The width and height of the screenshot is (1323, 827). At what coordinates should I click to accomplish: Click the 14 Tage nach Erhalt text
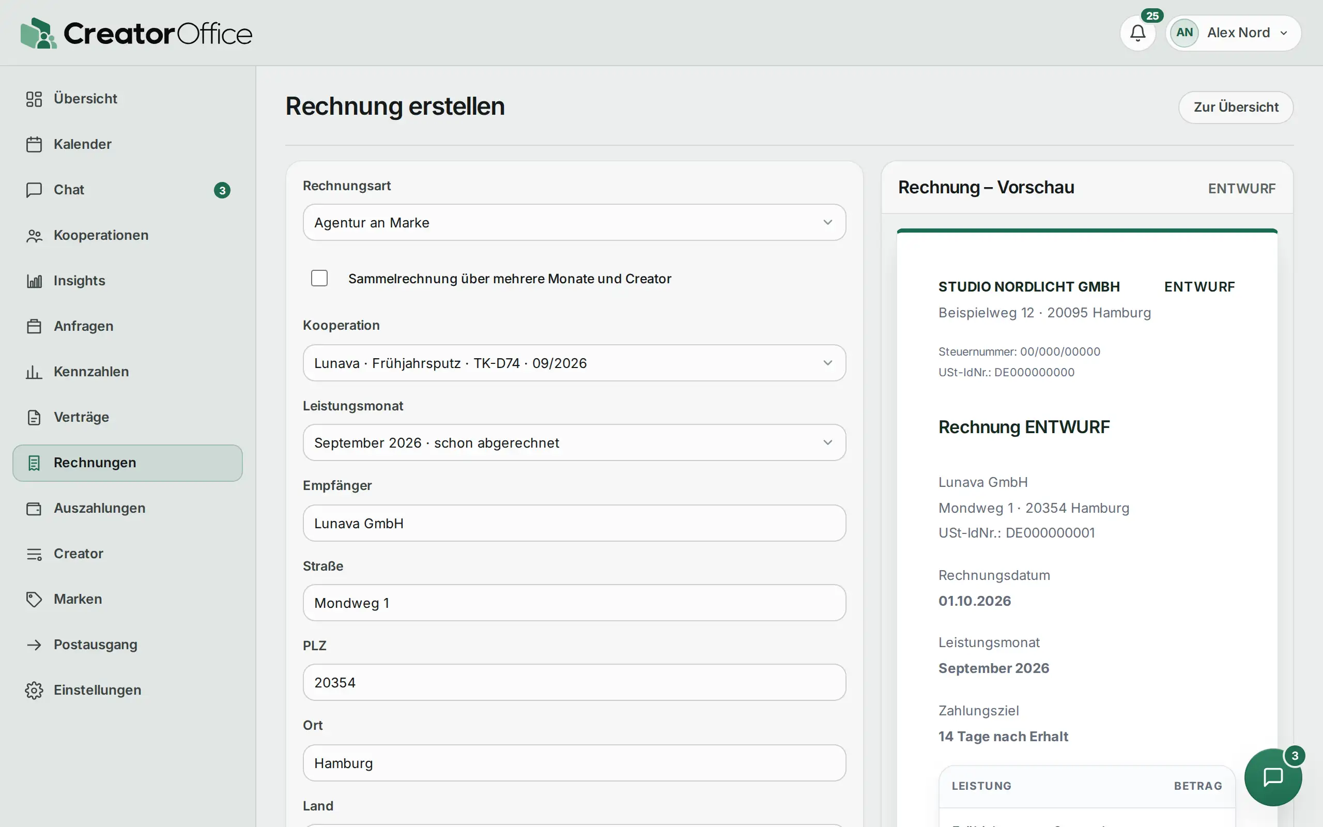(1003, 737)
